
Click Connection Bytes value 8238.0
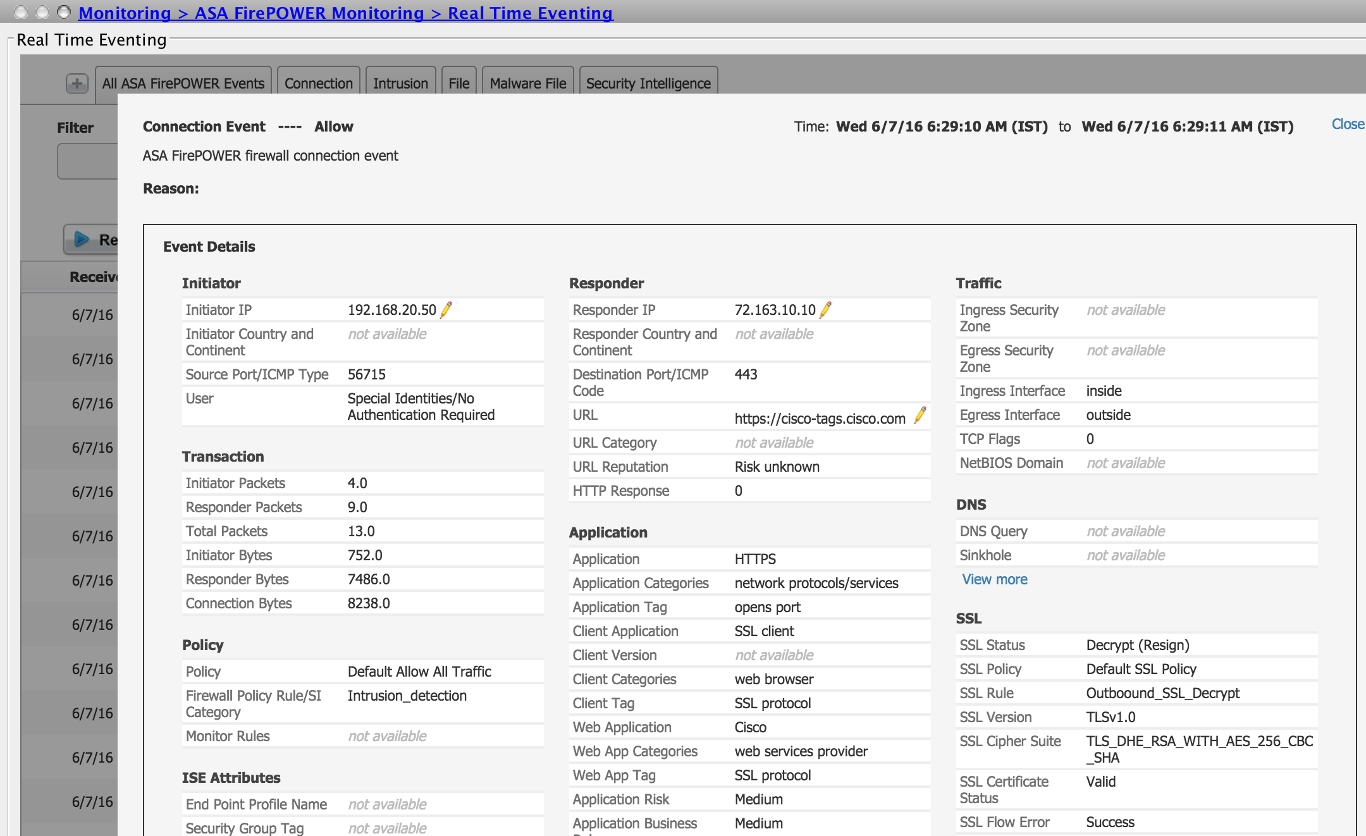click(369, 603)
